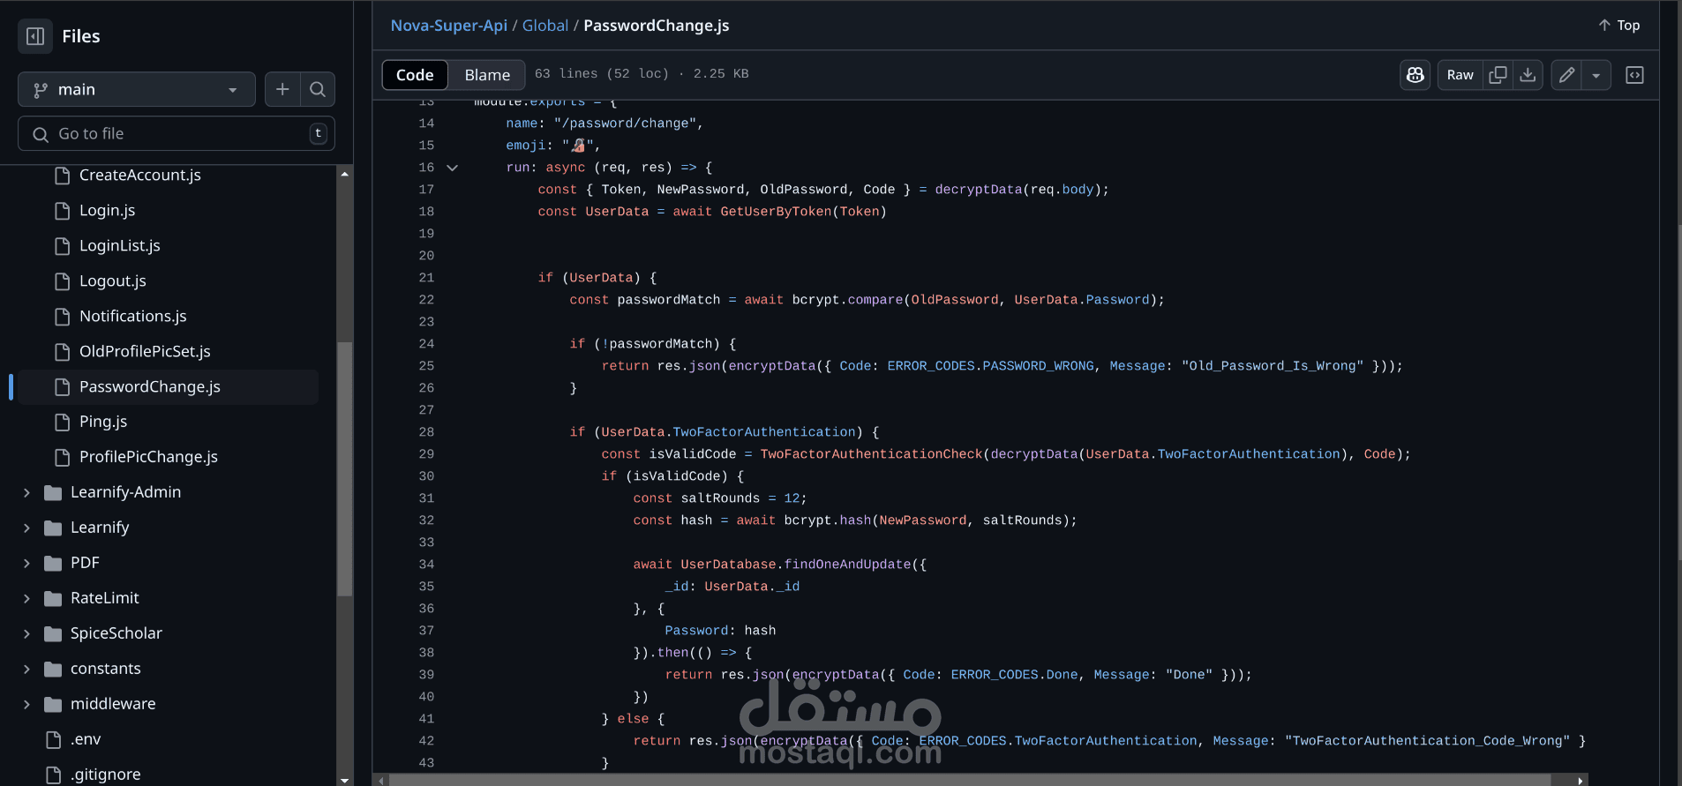
Task: Click the constants folder icon
Action: (x=53, y=669)
